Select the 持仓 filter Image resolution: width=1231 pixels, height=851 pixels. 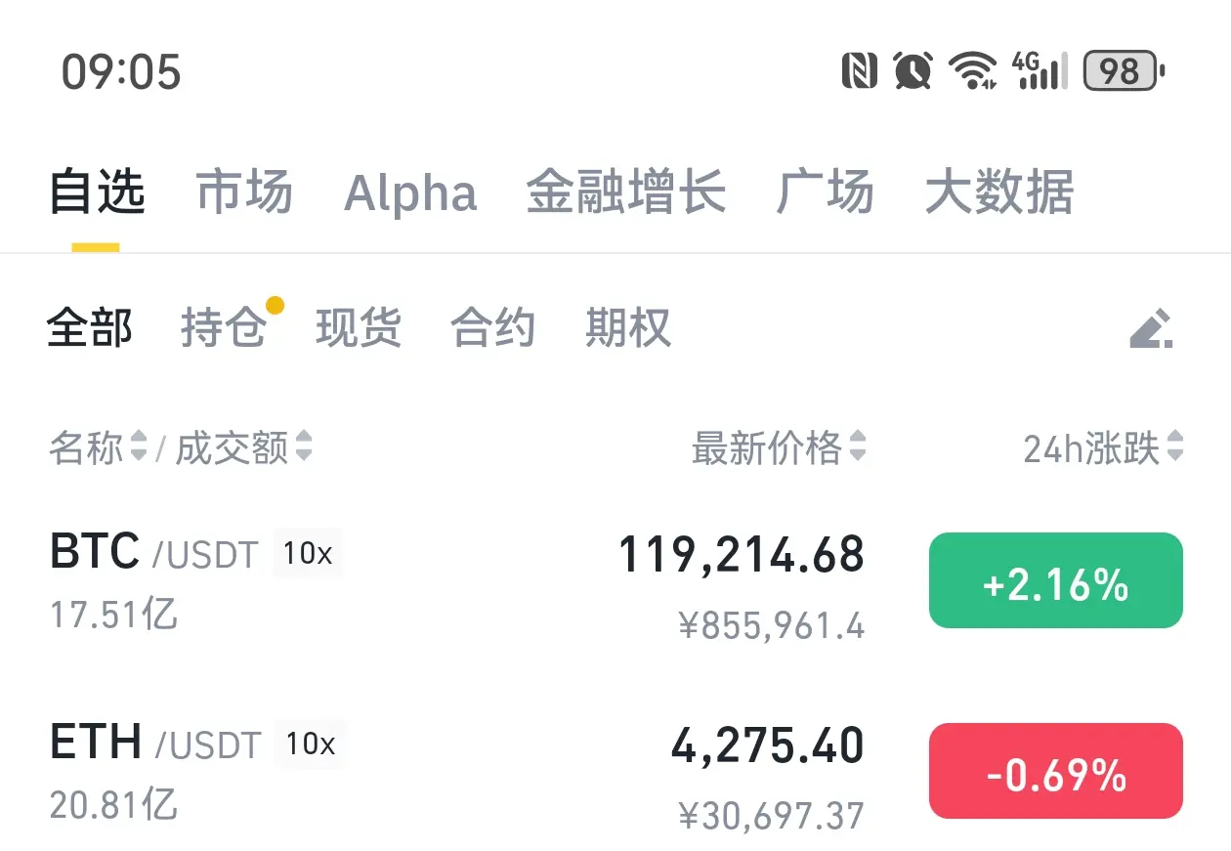click(224, 327)
